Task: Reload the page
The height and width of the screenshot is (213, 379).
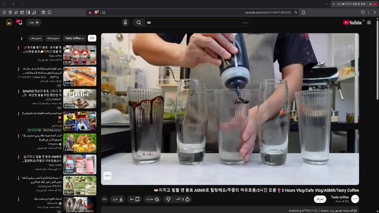Action: (x=363, y=12)
